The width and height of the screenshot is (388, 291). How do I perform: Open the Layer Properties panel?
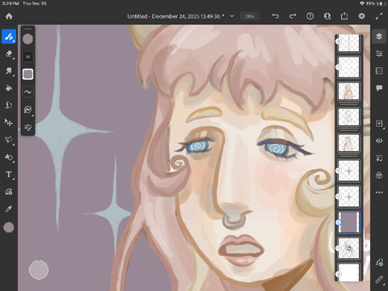[379, 53]
